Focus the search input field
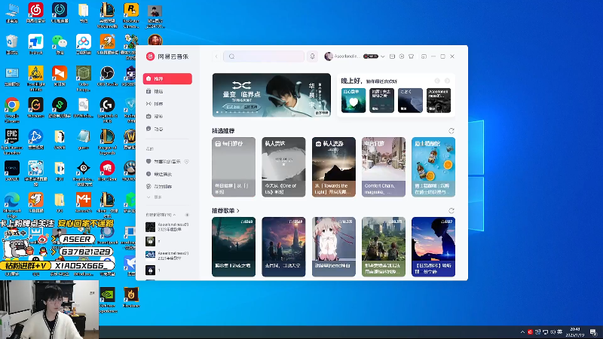Screen dimensions: 603x339 [264, 56]
